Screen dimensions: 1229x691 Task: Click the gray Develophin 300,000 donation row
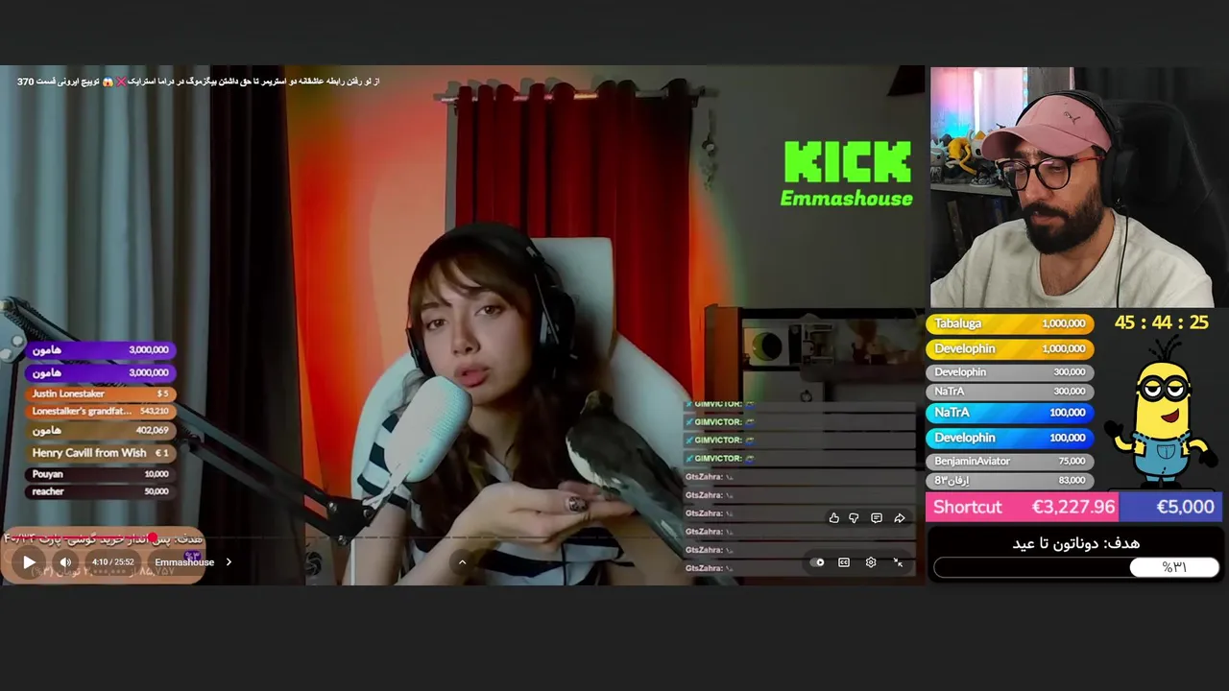[1010, 371]
